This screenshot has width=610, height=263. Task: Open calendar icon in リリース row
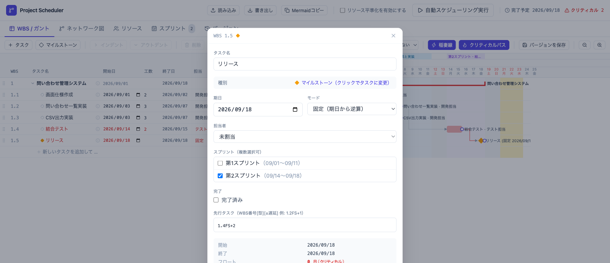pos(138,140)
